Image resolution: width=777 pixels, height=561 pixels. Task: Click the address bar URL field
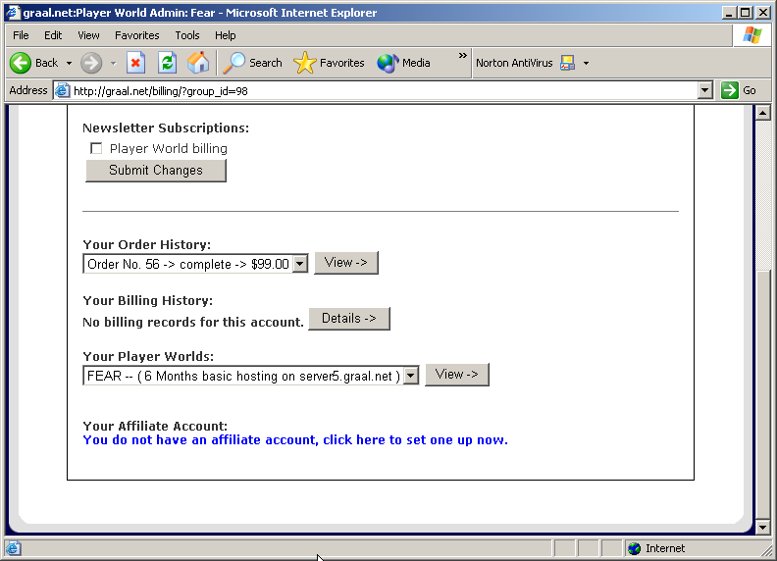(383, 90)
